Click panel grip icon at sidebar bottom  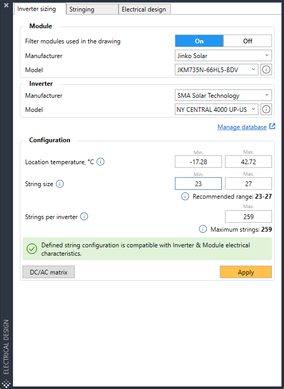tap(6, 383)
